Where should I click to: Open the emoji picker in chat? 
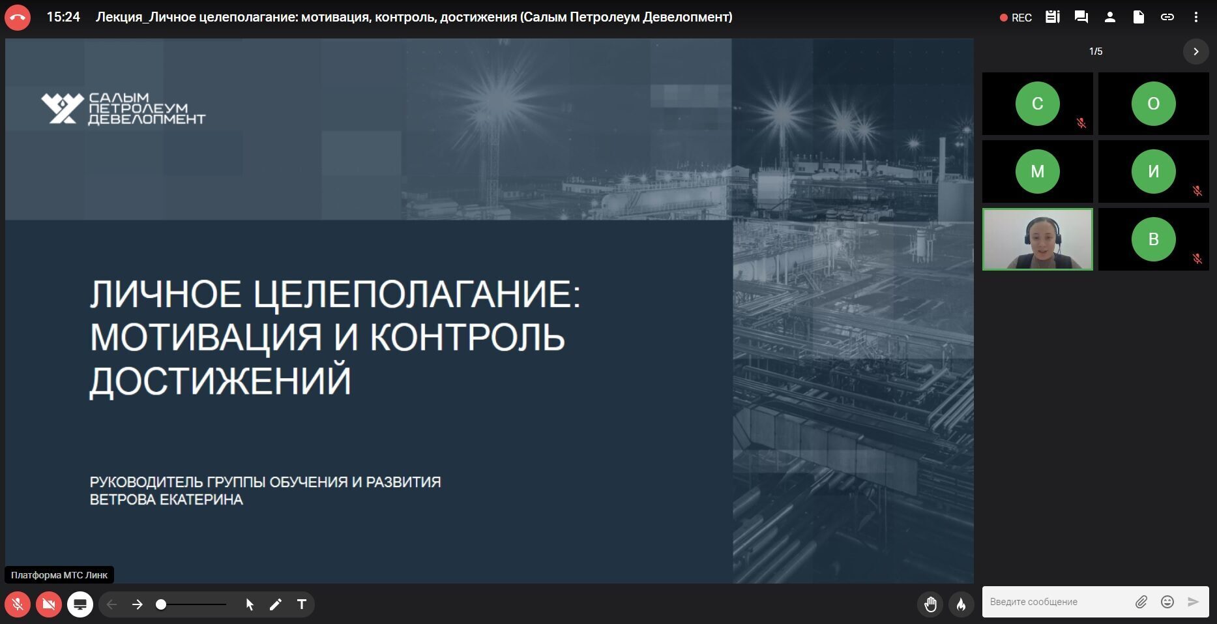pos(1167,602)
